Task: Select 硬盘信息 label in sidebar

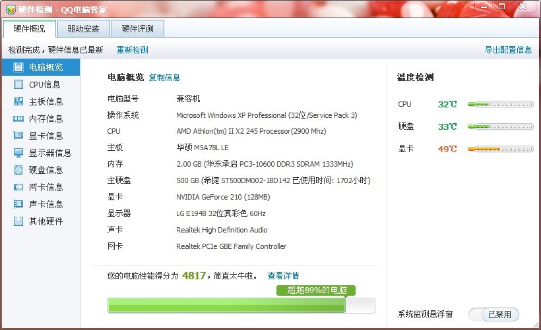Action: [46, 170]
